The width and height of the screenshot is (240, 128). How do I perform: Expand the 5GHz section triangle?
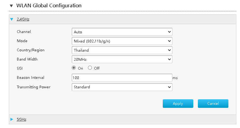tap(12, 119)
